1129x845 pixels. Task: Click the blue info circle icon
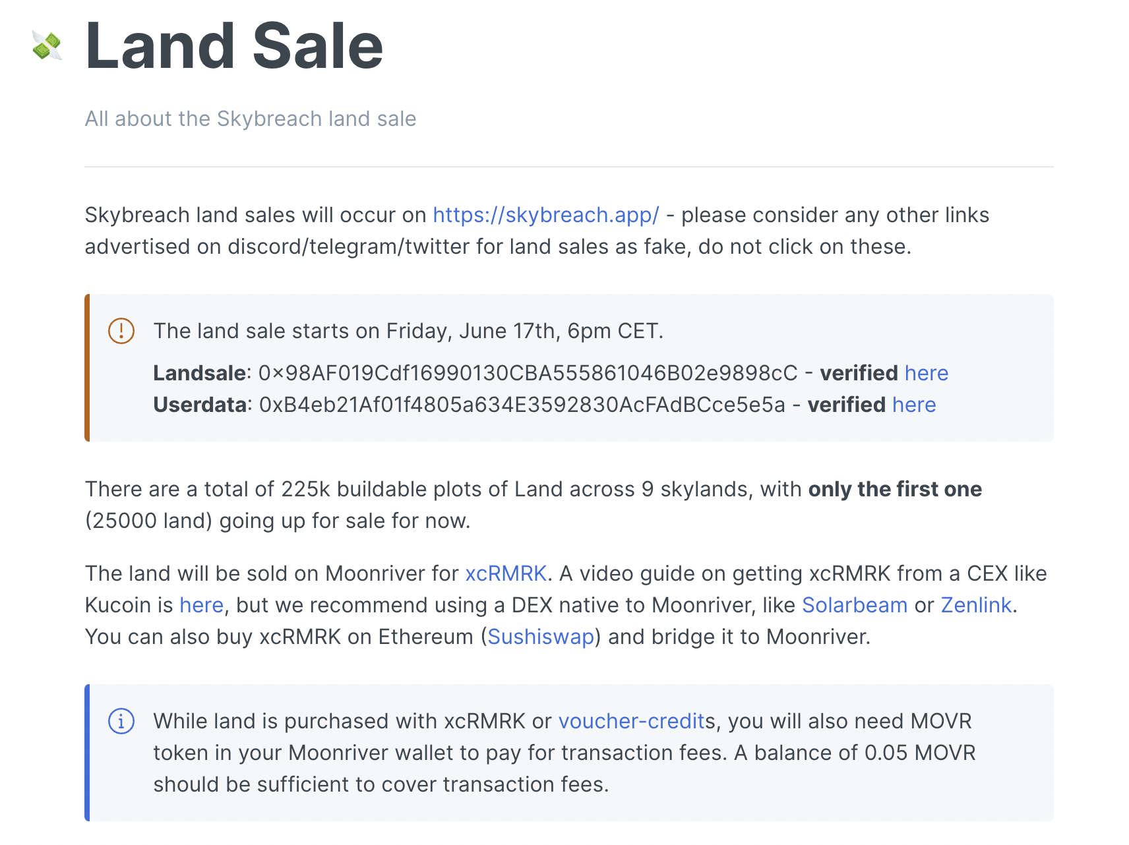click(x=121, y=721)
